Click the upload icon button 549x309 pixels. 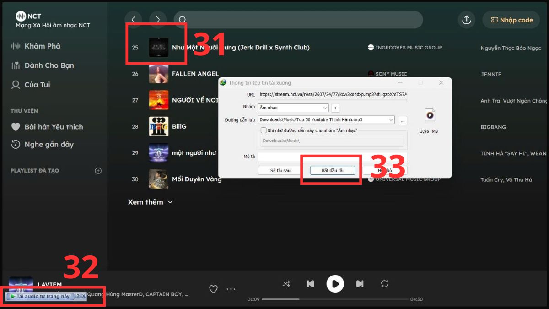tap(466, 20)
